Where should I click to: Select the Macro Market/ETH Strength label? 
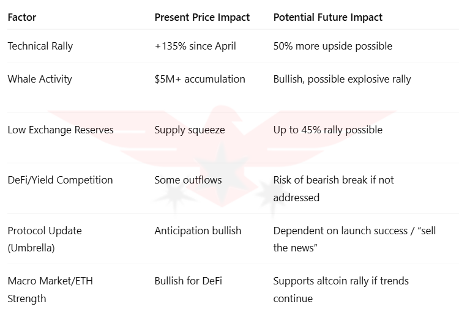pos(50,289)
